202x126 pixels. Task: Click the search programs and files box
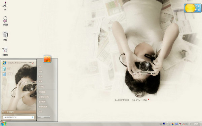19,117
